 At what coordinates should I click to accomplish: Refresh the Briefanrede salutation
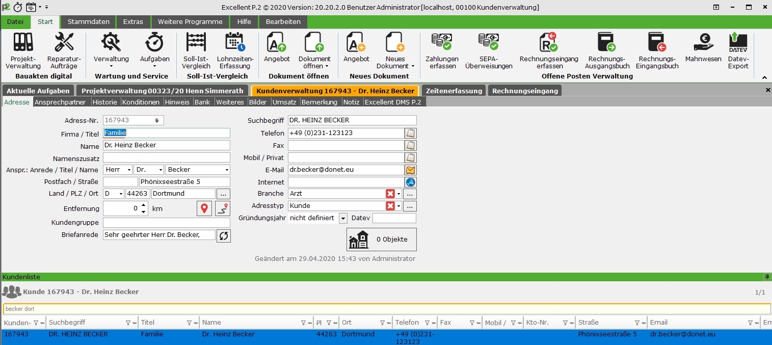click(224, 235)
